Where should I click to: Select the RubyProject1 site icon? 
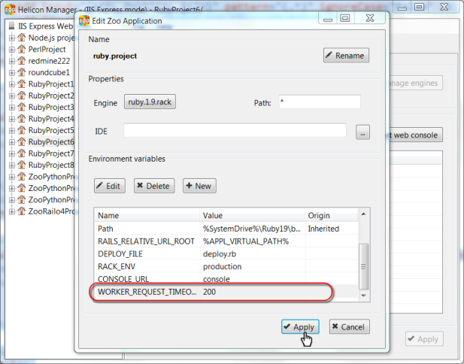click(x=22, y=84)
